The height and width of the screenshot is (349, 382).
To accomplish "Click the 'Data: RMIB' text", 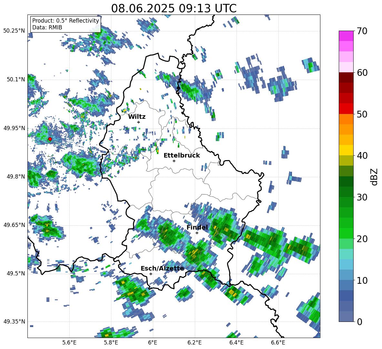I will (x=47, y=27).
